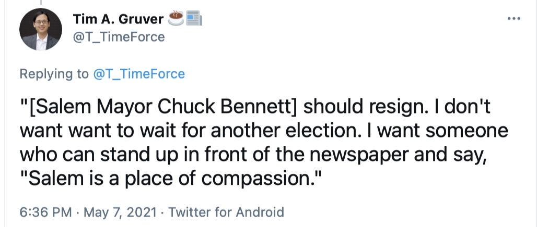Click the coffee cup emoji beside the name
The image size is (537, 227).
[175, 19]
